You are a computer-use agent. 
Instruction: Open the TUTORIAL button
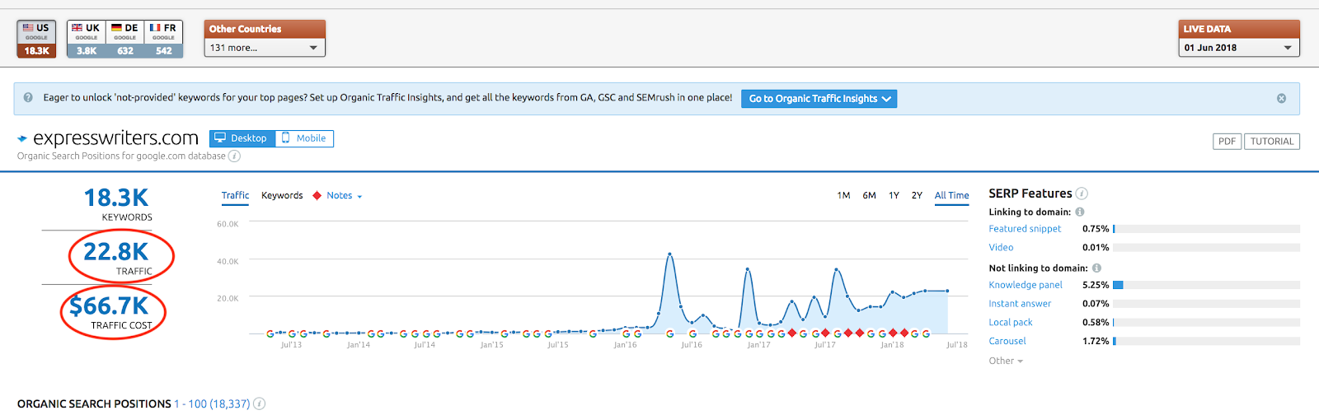(1272, 142)
